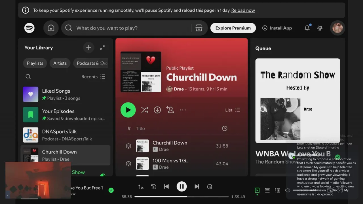Click podcast icon beside Churchill Down episode
The width and height of the screenshot is (363, 204).
click(x=128, y=146)
